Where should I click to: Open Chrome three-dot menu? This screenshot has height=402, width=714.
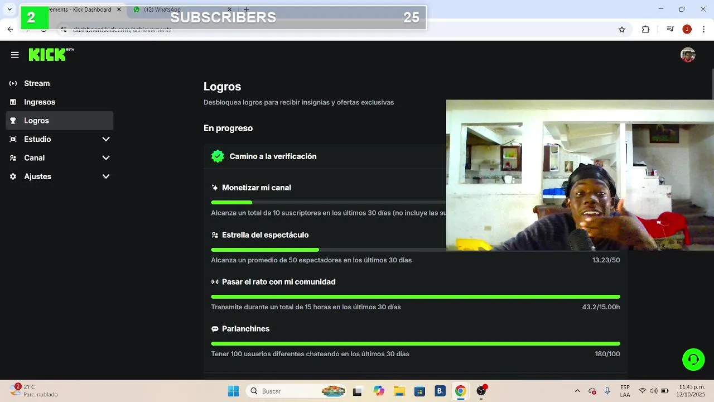click(x=704, y=30)
